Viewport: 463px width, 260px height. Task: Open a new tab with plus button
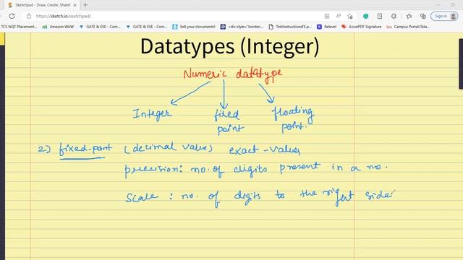pos(85,5)
